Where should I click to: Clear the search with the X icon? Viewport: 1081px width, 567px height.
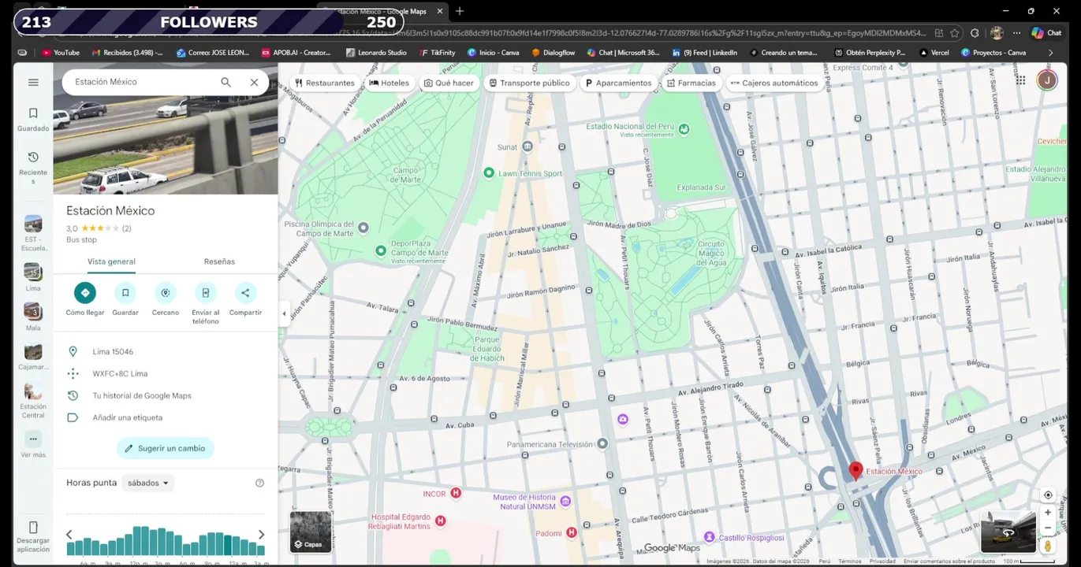[x=254, y=82]
